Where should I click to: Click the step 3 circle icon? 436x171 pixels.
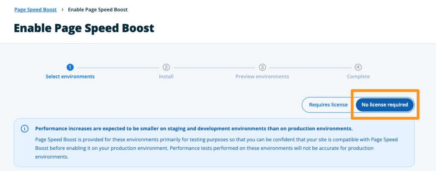click(262, 67)
